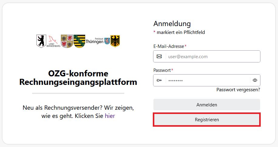The image size is (278, 147).
Task: Click the Land Brandenburg eagle logo
Action: (x=53, y=41)
